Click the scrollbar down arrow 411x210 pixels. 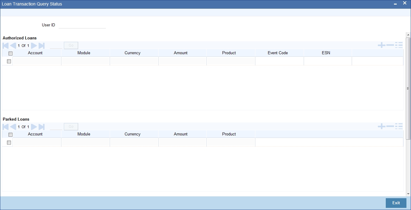pyautogui.click(x=408, y=194)
